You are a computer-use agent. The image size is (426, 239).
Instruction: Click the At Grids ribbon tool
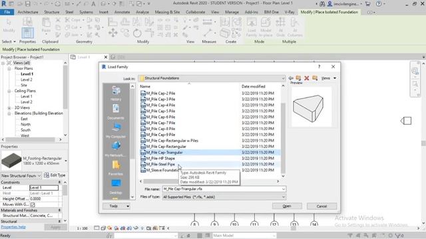pyautogui.click(x=280, y=27)
